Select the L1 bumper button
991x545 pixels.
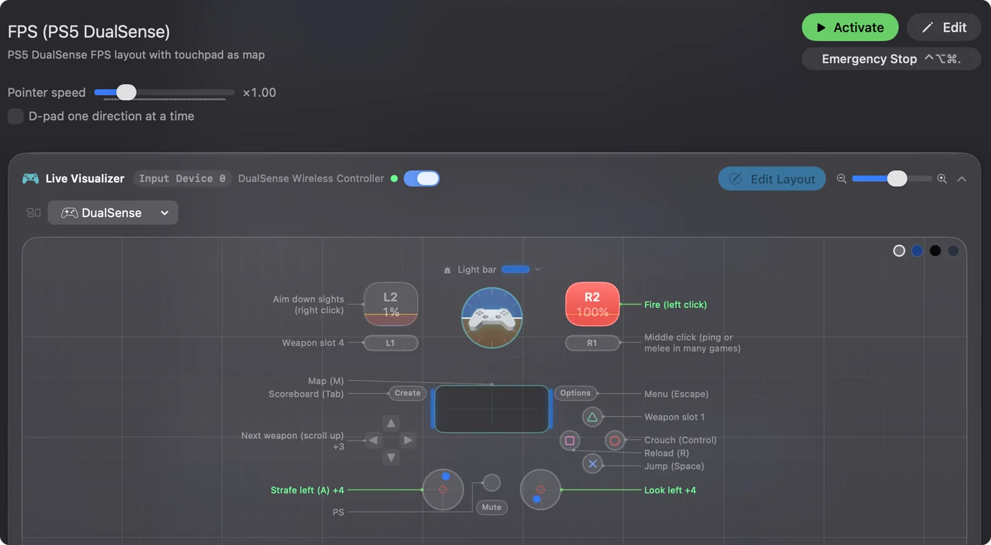[391, 343]
